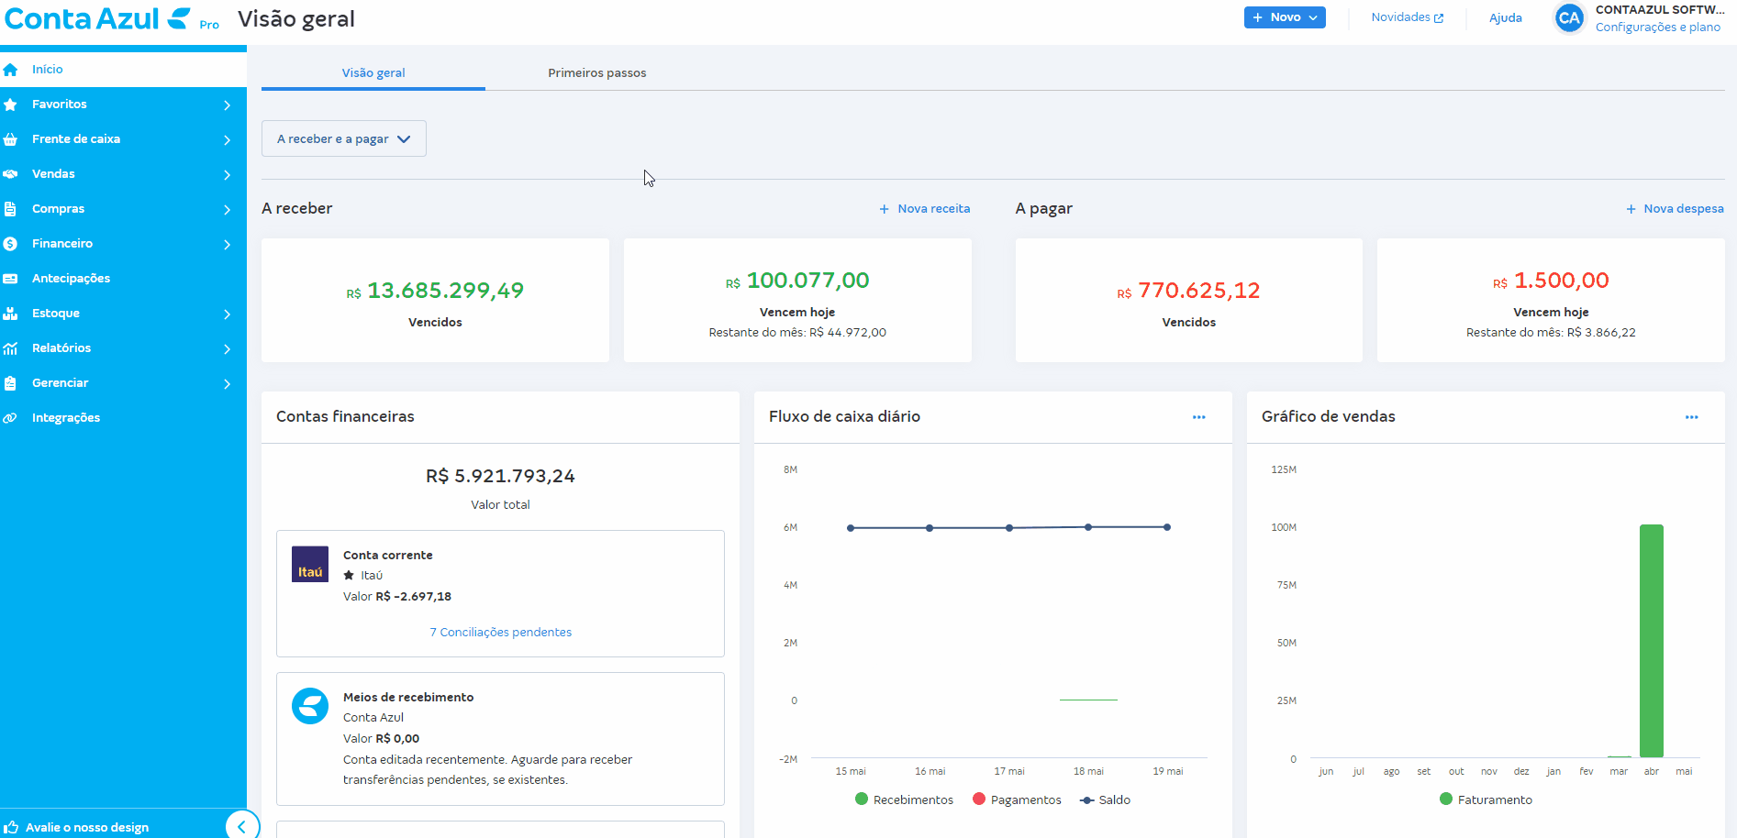Toggle Faturamento in the sales chart legend
The width and height of the screenshot is (1737, 838).
click(1486, 799)
